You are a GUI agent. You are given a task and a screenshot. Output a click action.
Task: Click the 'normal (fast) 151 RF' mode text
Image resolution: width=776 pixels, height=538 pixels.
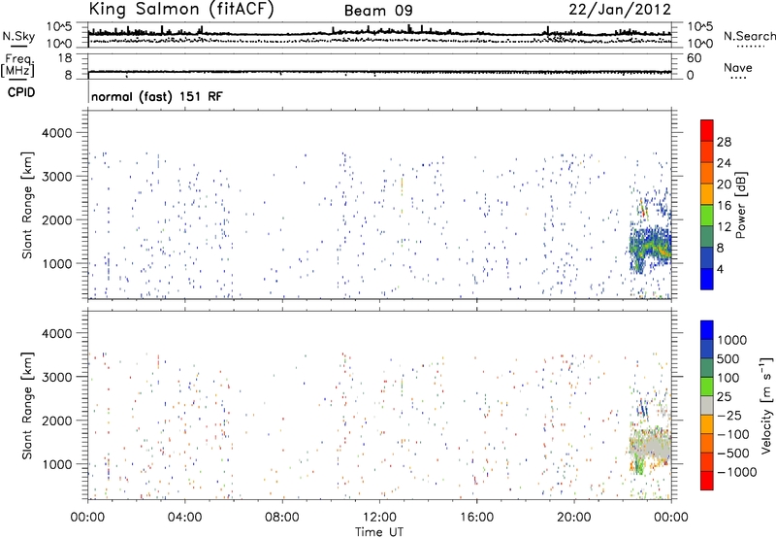(157, 96)
